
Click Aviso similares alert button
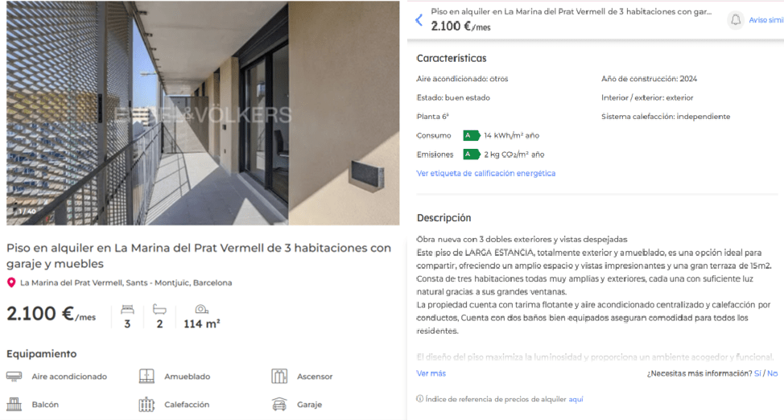click(x=766, y=20)
